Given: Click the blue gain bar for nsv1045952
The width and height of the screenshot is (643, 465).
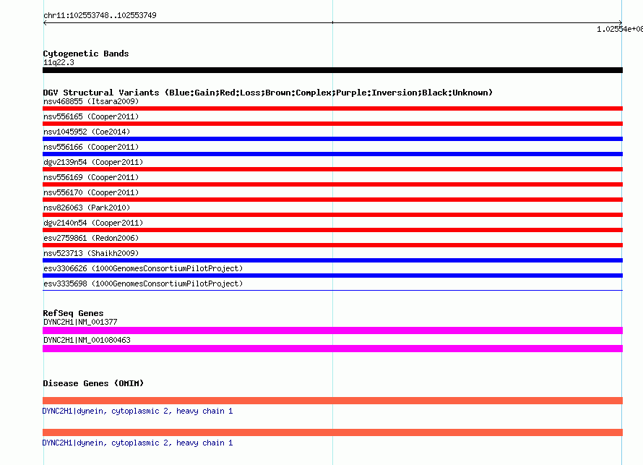Looking at the screenshot, I should coord(332,139).
